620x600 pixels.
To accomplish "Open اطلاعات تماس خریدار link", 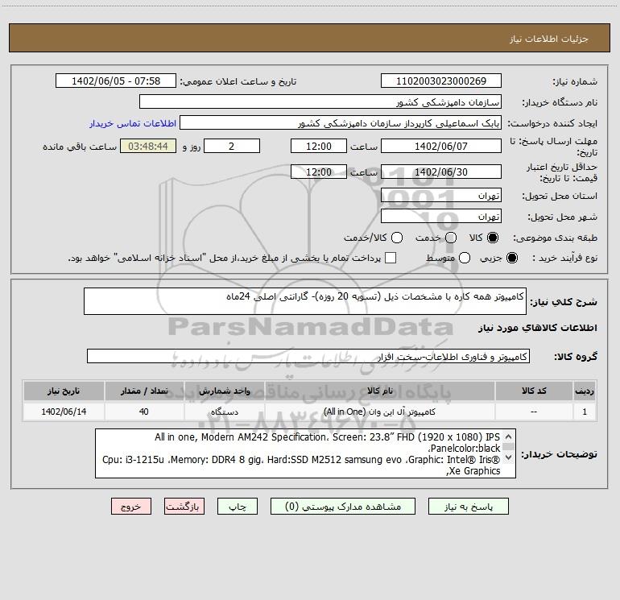I will (133, 123).
